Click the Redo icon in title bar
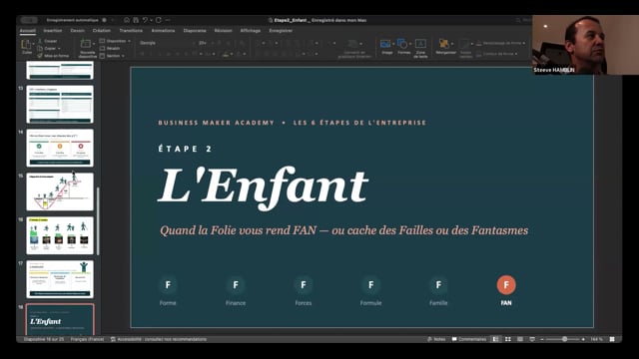Image resolution: width=639 pixels, height=359 pixels. click(159, 20)
